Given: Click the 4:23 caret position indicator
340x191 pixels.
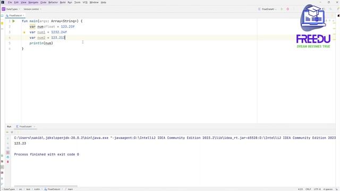Looking at the screenshot, I should point(300,189).
